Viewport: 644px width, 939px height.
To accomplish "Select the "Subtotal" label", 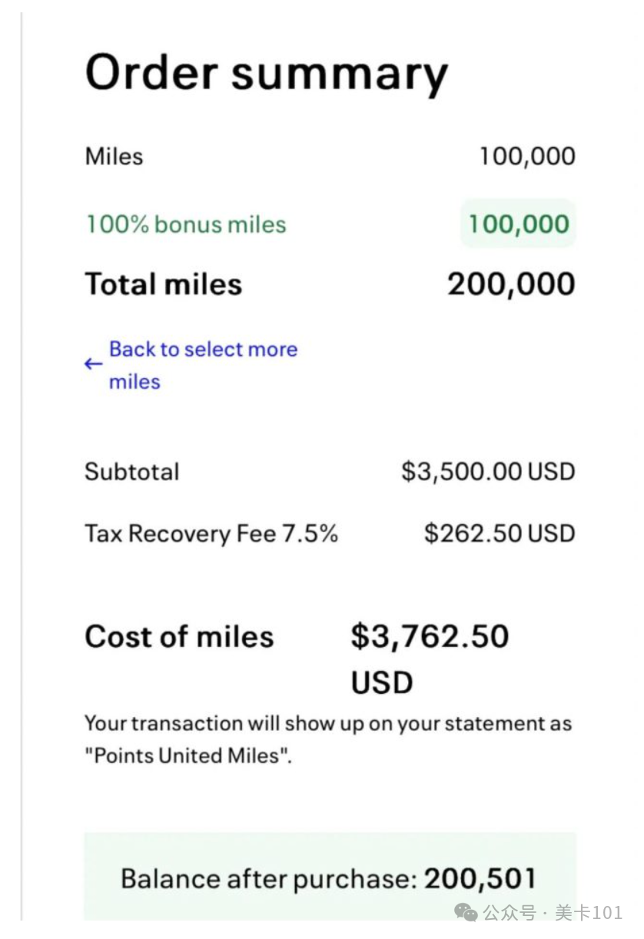I will point(132,471).
